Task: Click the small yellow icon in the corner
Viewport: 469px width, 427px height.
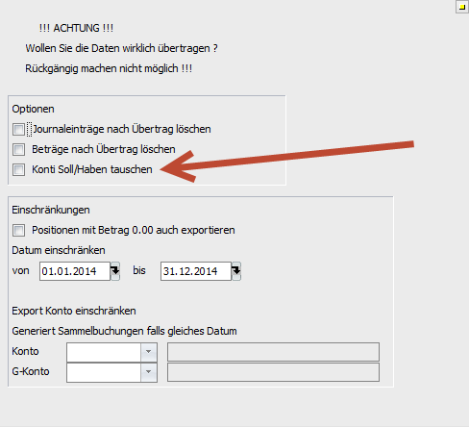Action: click(462, 7)
